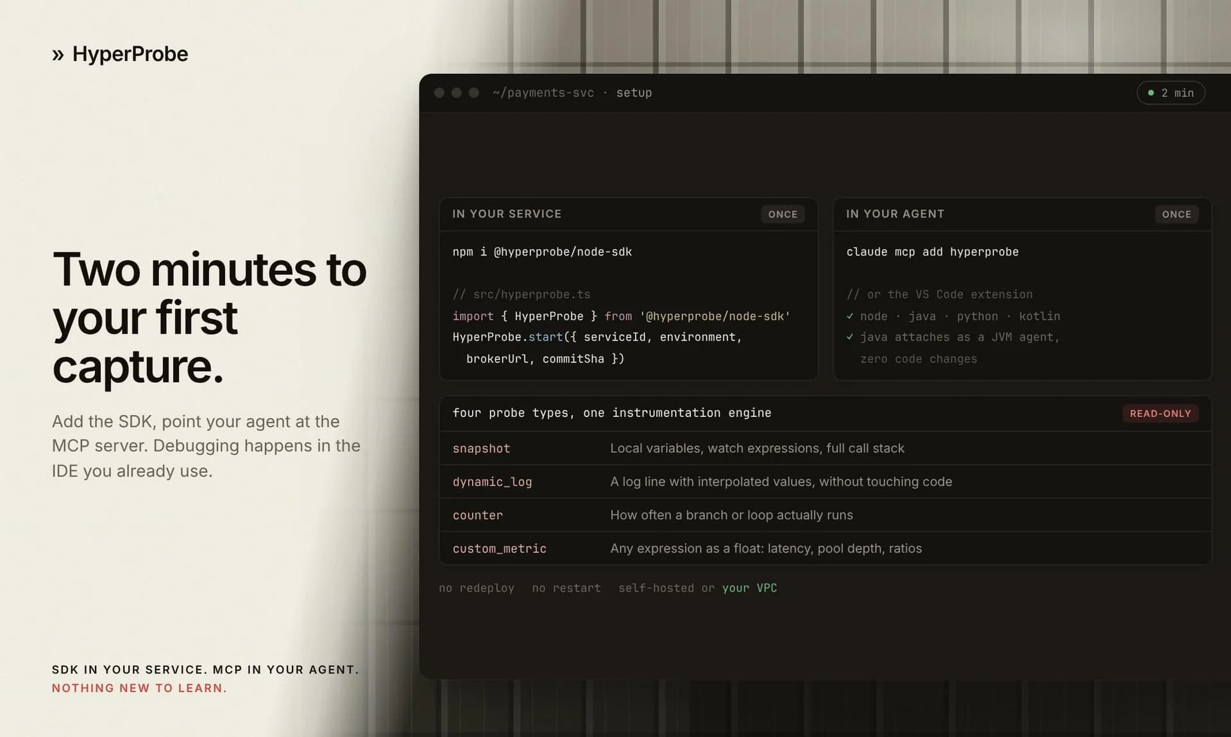1231x737 pixels.
Task: Click the "no restart" footer text
Action: (x=566, y=588)
